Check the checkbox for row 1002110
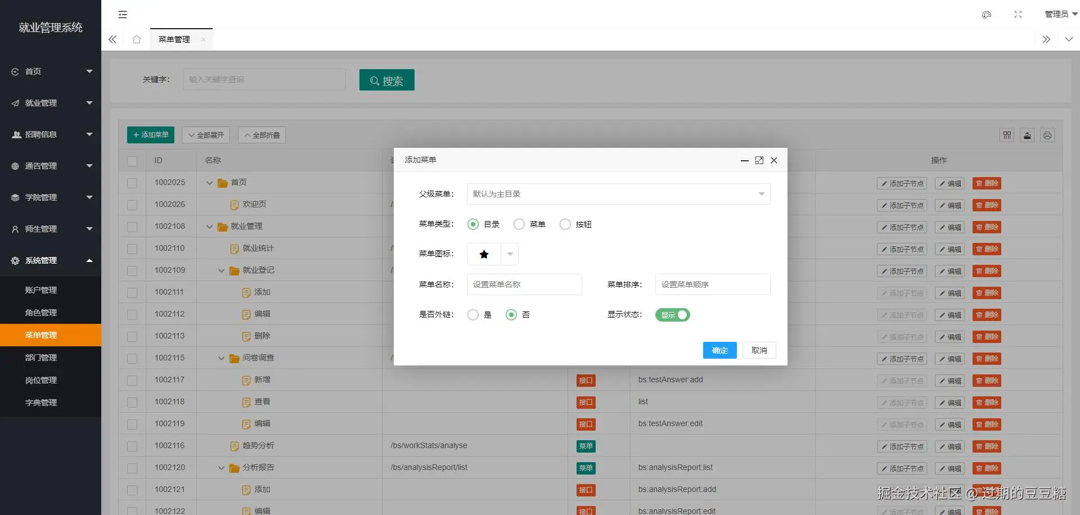1080x515 pixels. click(x=132, y=249)
